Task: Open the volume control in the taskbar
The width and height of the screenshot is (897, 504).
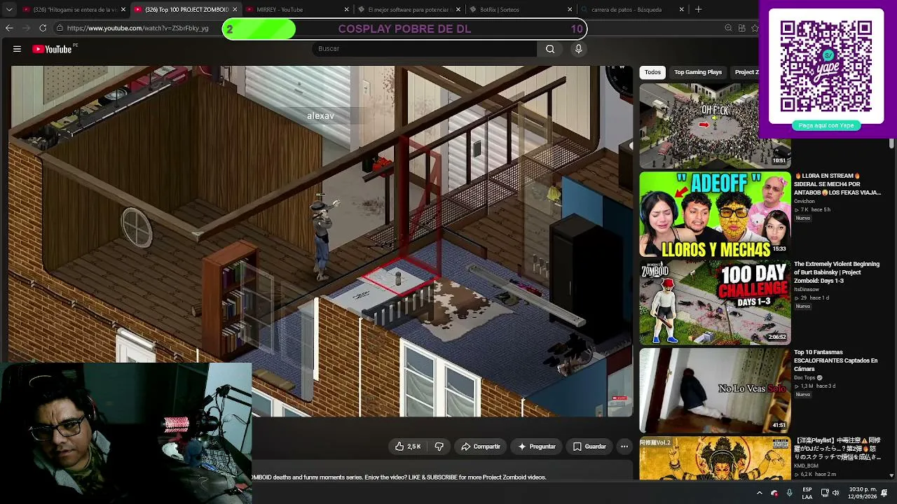Action: (837, 493)
